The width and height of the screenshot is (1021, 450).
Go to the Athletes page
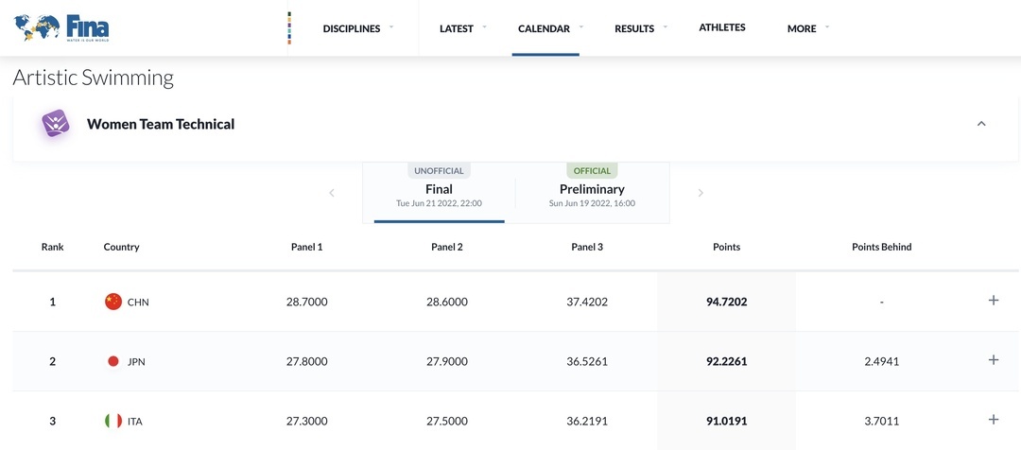click(x=722, y=27)
